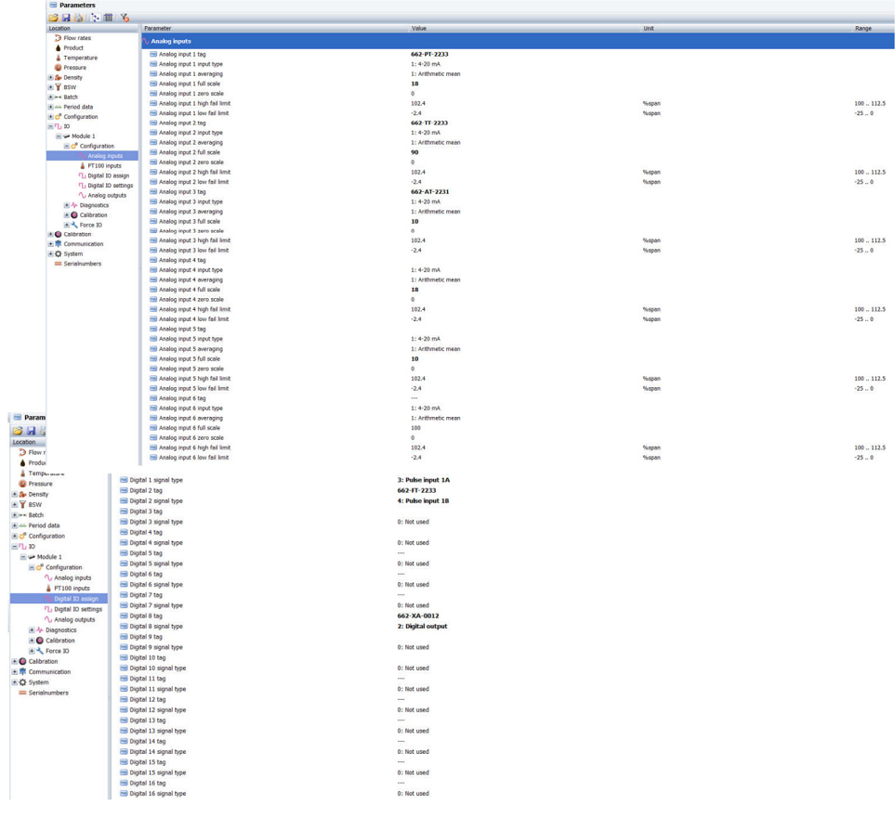Screen dimensions: 895x817
Task: Click the open folder icon in lower Parameters window
Action: pos(18,431)
